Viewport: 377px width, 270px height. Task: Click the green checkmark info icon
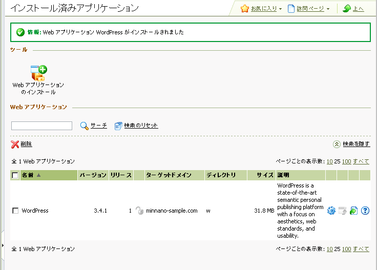pyautogui.click(x=20, y=32)
